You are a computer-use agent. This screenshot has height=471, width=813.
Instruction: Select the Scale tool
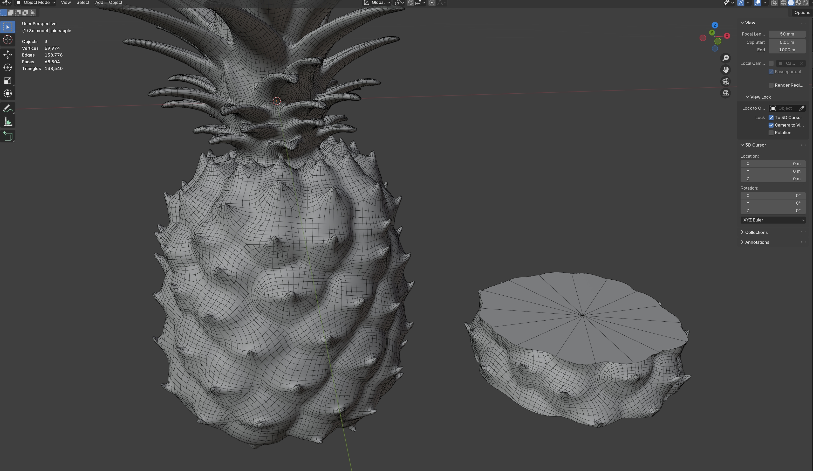pyautogui.click(x=8, y=81)
